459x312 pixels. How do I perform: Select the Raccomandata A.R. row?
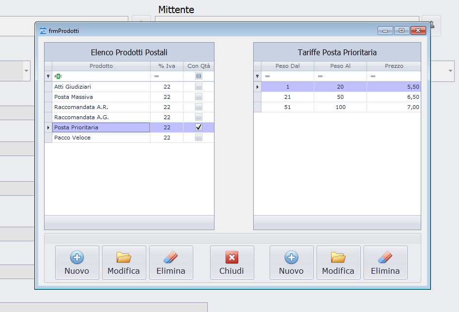click(x=101, y=107)
